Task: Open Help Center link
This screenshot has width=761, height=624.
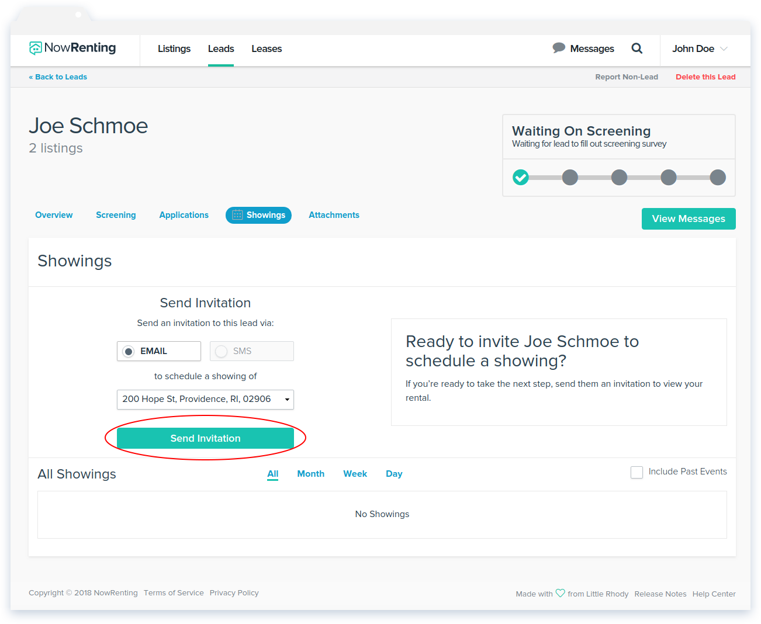Action: point(714,594)
